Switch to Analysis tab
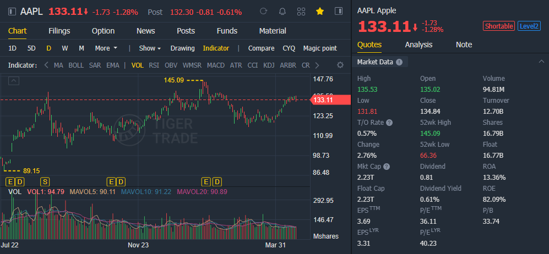This screenshot has width=549, height=254. [418, 45]
